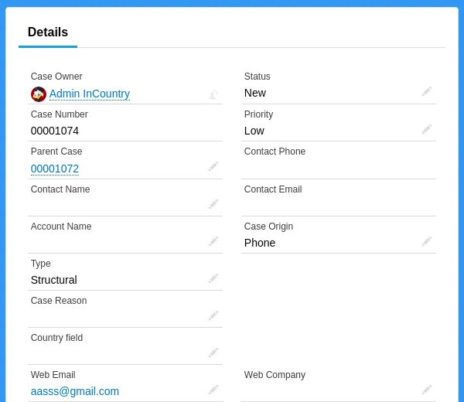The image size is (464, 402).
Task: Click the change owner icon beside Admin InCountry
Action: pyautogui.click(x=213, y=94)
